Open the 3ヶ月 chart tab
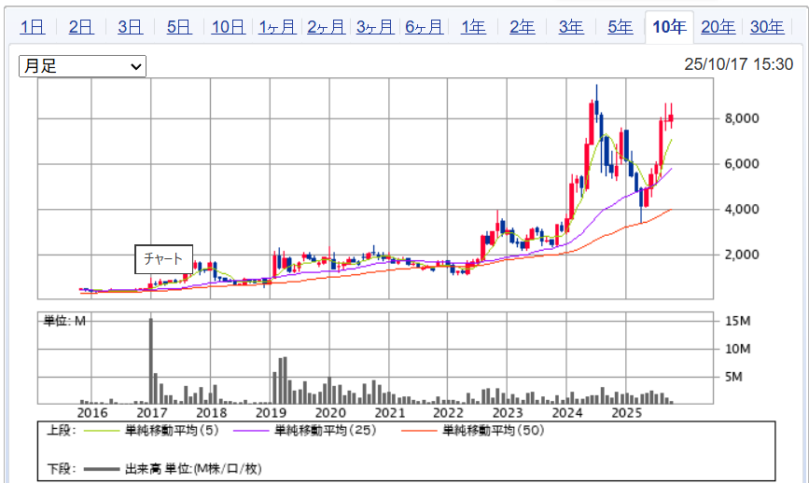The height and width of the screenshot is (483, 809). click(x=375, y=27)
